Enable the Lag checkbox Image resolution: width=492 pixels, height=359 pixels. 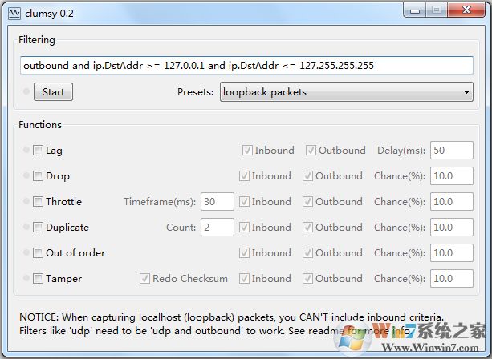tap(38, 151)
